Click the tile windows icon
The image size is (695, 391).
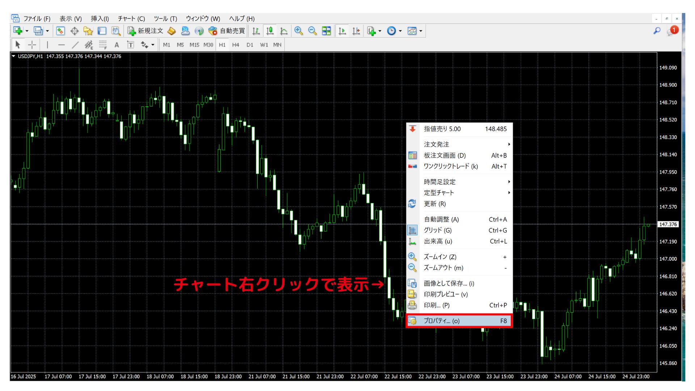pyautogui.click(x=326, y=31)
